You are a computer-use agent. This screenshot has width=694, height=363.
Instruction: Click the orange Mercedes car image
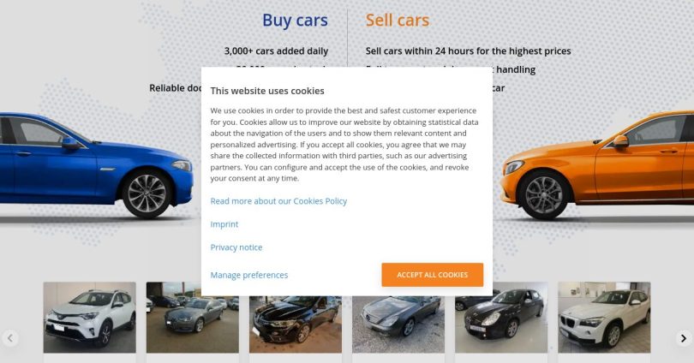coord(596,166)
